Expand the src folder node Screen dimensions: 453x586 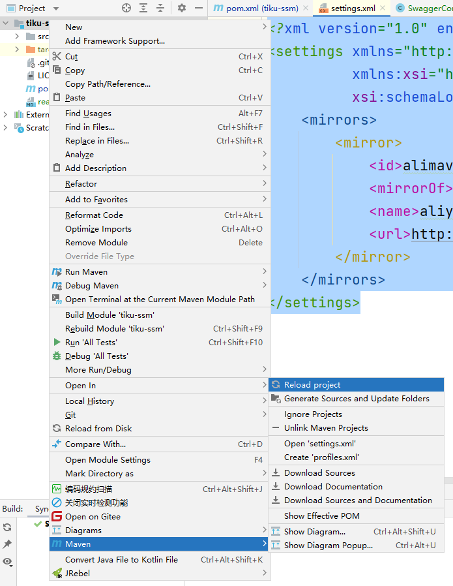point(17,37)
